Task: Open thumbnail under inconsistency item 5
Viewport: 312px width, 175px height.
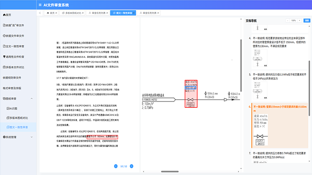Action: tap(260, 90)
